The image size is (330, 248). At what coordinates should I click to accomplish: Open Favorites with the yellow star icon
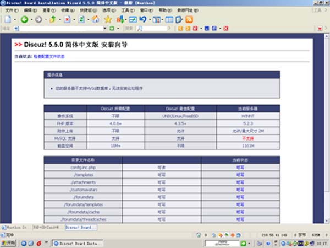(108, 19)
